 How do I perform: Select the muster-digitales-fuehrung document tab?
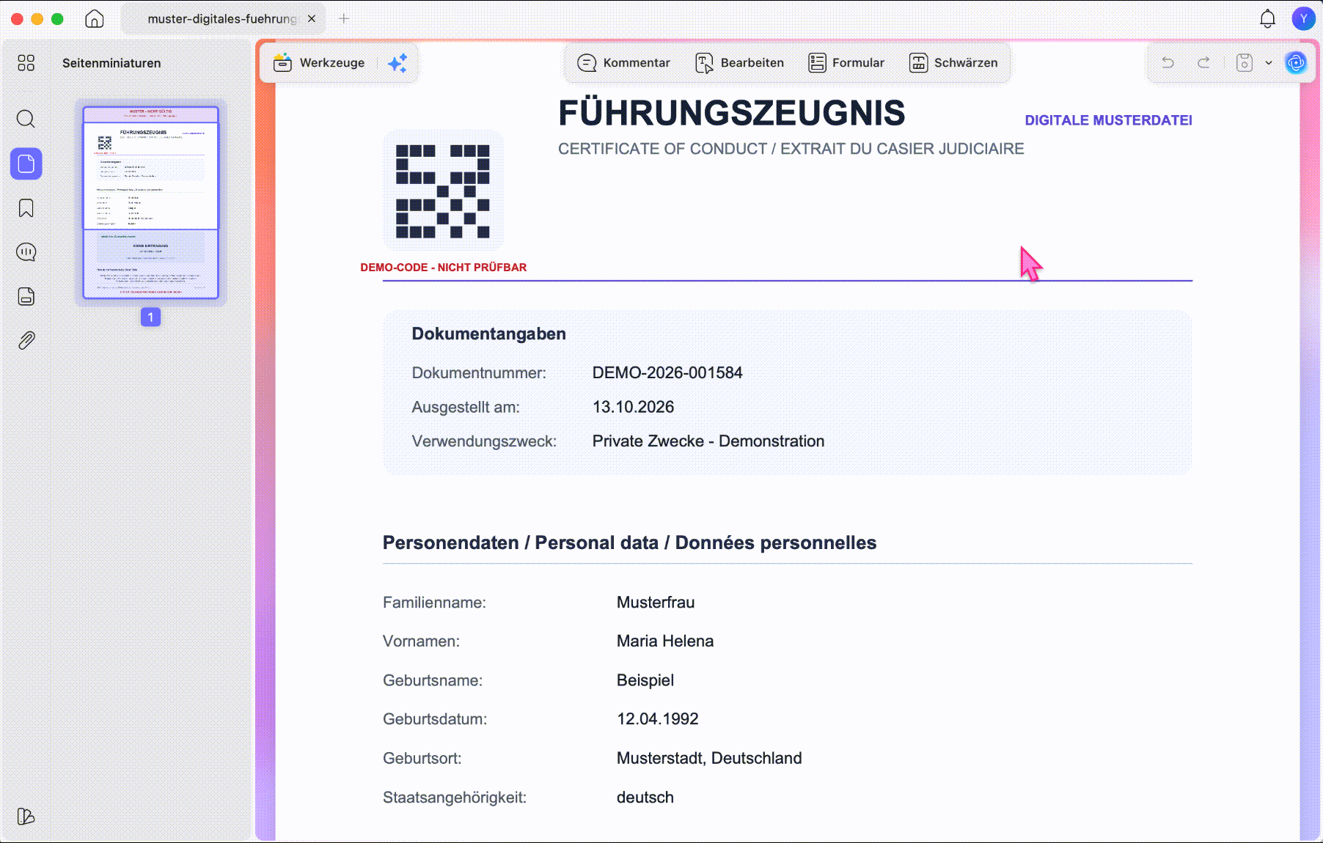(x=222, y=19)
